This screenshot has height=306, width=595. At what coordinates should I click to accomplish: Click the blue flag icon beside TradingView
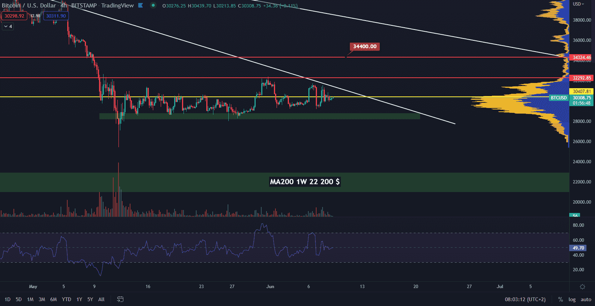coord(141,5)
